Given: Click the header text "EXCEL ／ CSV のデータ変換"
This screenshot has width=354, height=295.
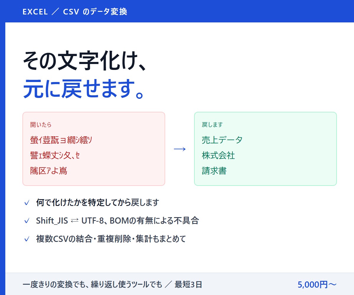Looking at the screenshot, I should click(x=75, y=12).
